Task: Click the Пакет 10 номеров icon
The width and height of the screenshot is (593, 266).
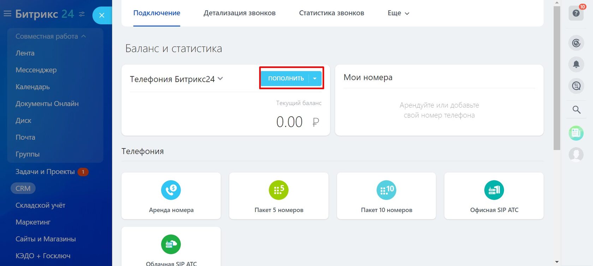Action: (386, 190)
